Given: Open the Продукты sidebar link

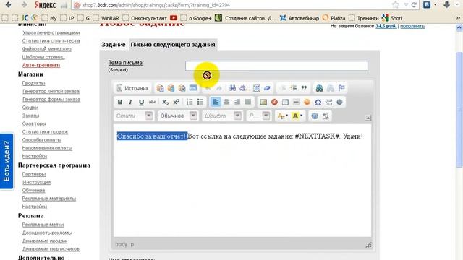Looking at the screenshot, I should [34, 84].
